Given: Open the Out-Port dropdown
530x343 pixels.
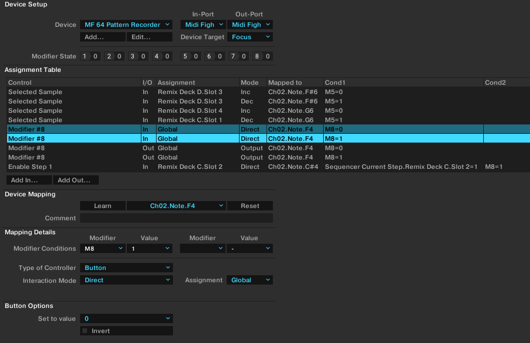Looking at the screenshot, I should 250,25.
